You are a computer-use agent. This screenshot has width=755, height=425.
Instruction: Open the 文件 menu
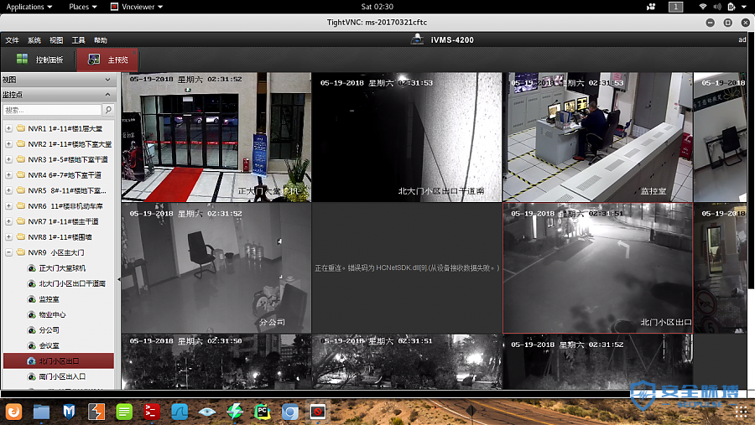pos(12,40)
